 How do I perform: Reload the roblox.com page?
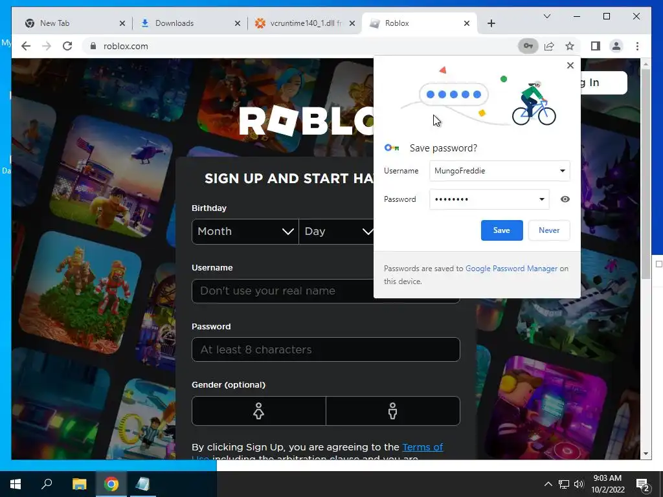67,46
